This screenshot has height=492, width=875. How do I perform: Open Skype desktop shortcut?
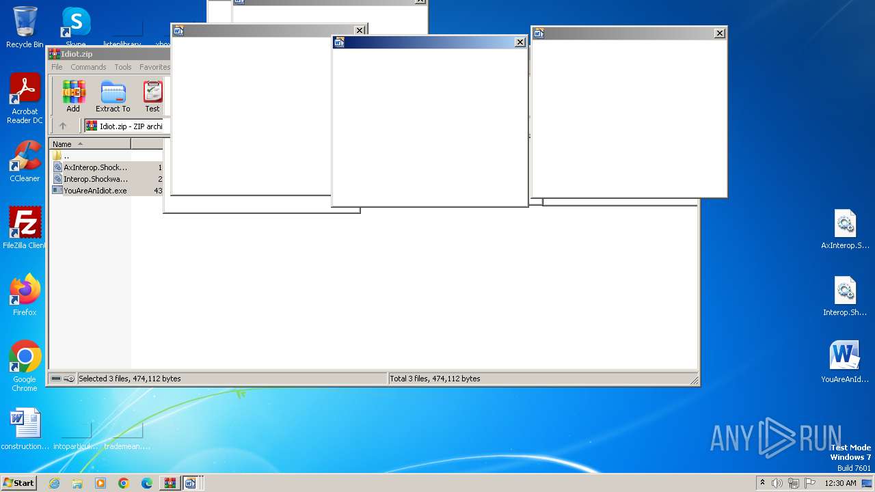point(75,27)
